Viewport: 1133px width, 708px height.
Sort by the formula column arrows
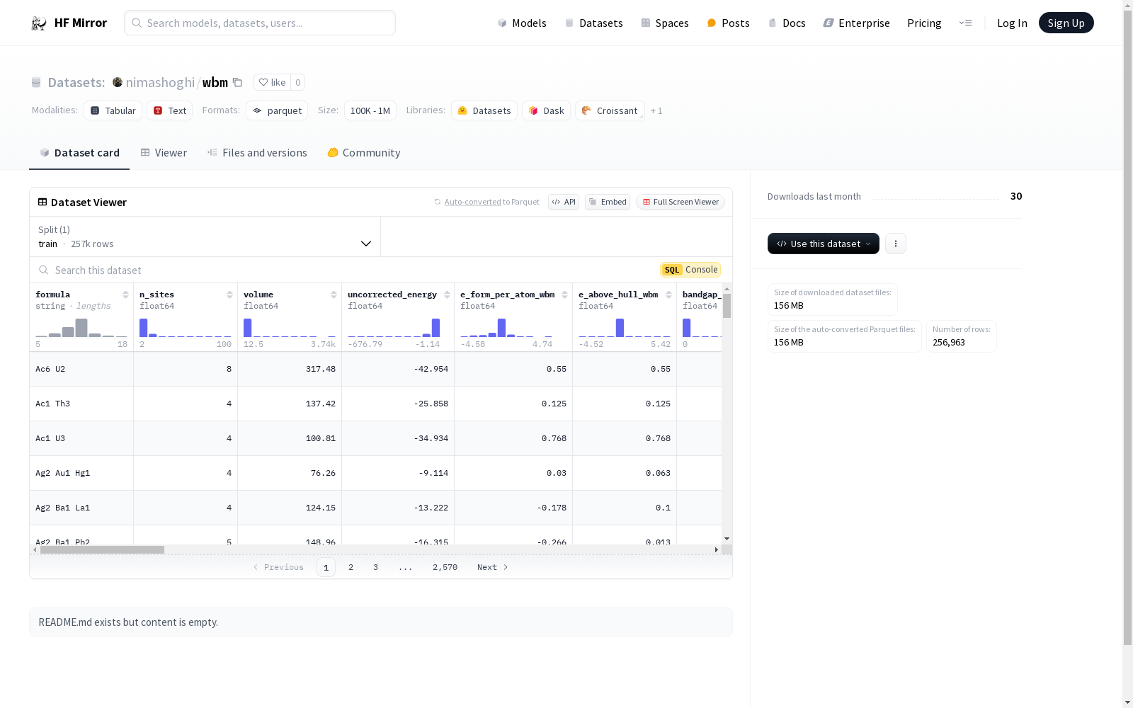tap(125, 295)
